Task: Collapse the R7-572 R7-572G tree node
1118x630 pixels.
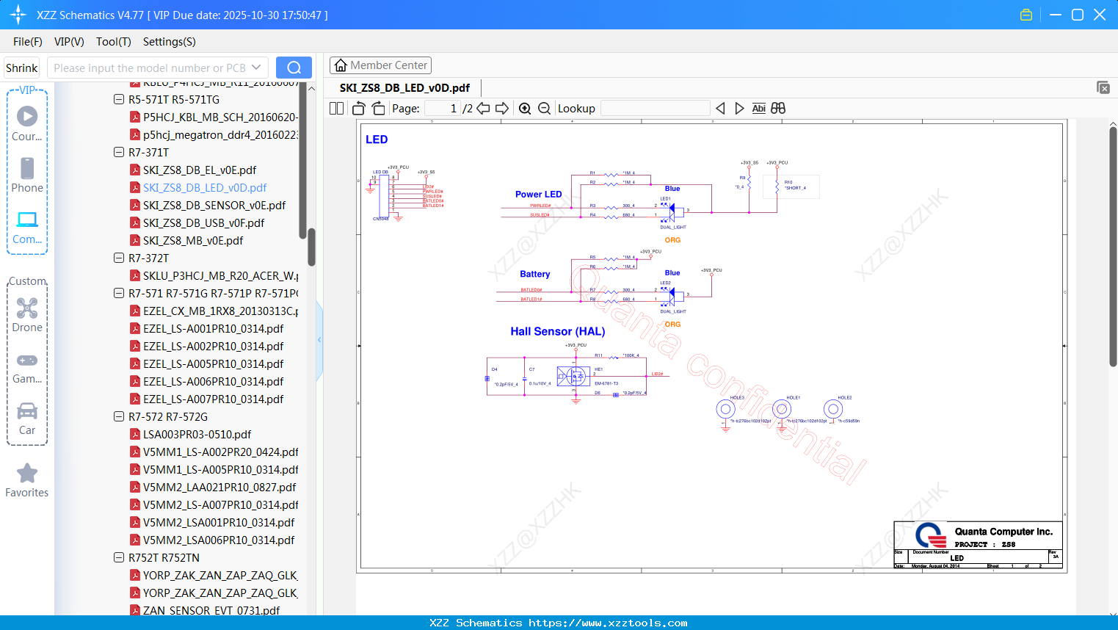Action: [x=119, y=417]
